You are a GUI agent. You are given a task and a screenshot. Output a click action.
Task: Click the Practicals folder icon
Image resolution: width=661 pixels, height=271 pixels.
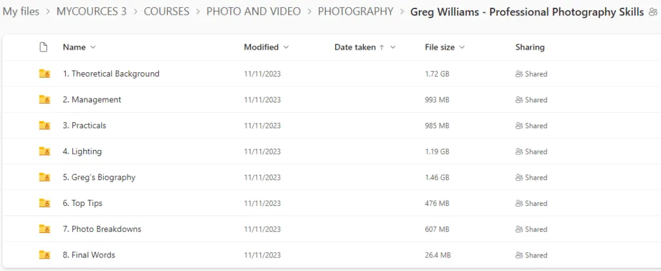[x=45, y=126]
